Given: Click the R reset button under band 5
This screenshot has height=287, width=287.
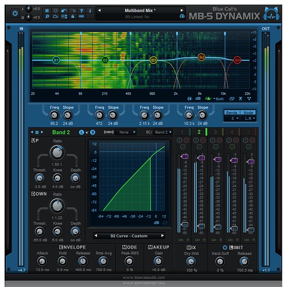Looking at the screenshot, I should (x=254, y=240).
